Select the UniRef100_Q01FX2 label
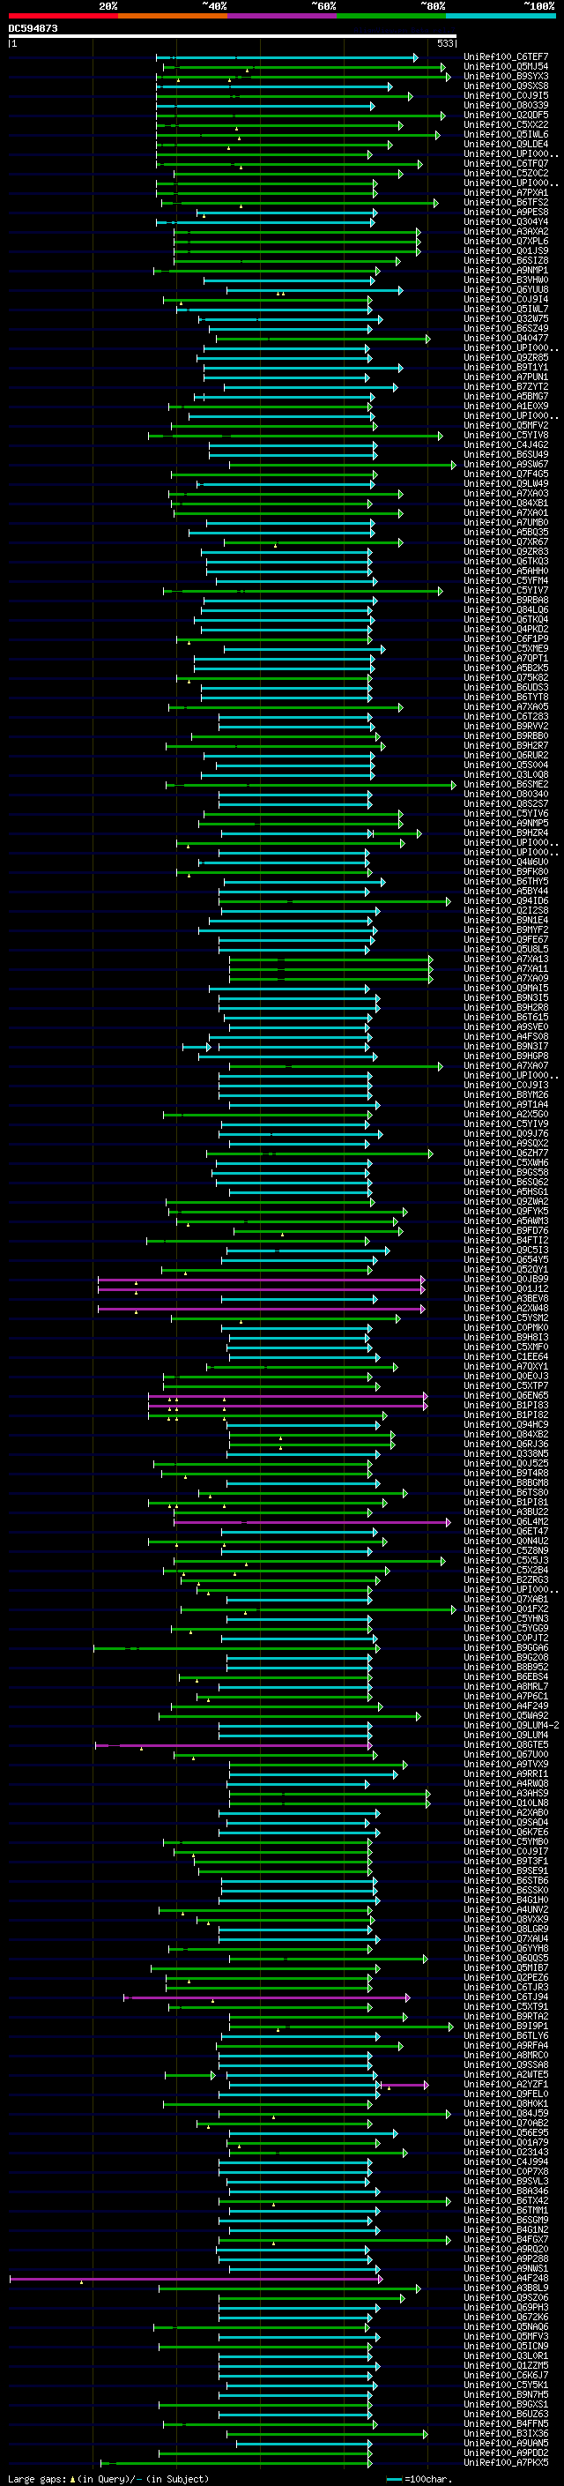Viewport: 564px width, 2486px height. [506, 1609]
